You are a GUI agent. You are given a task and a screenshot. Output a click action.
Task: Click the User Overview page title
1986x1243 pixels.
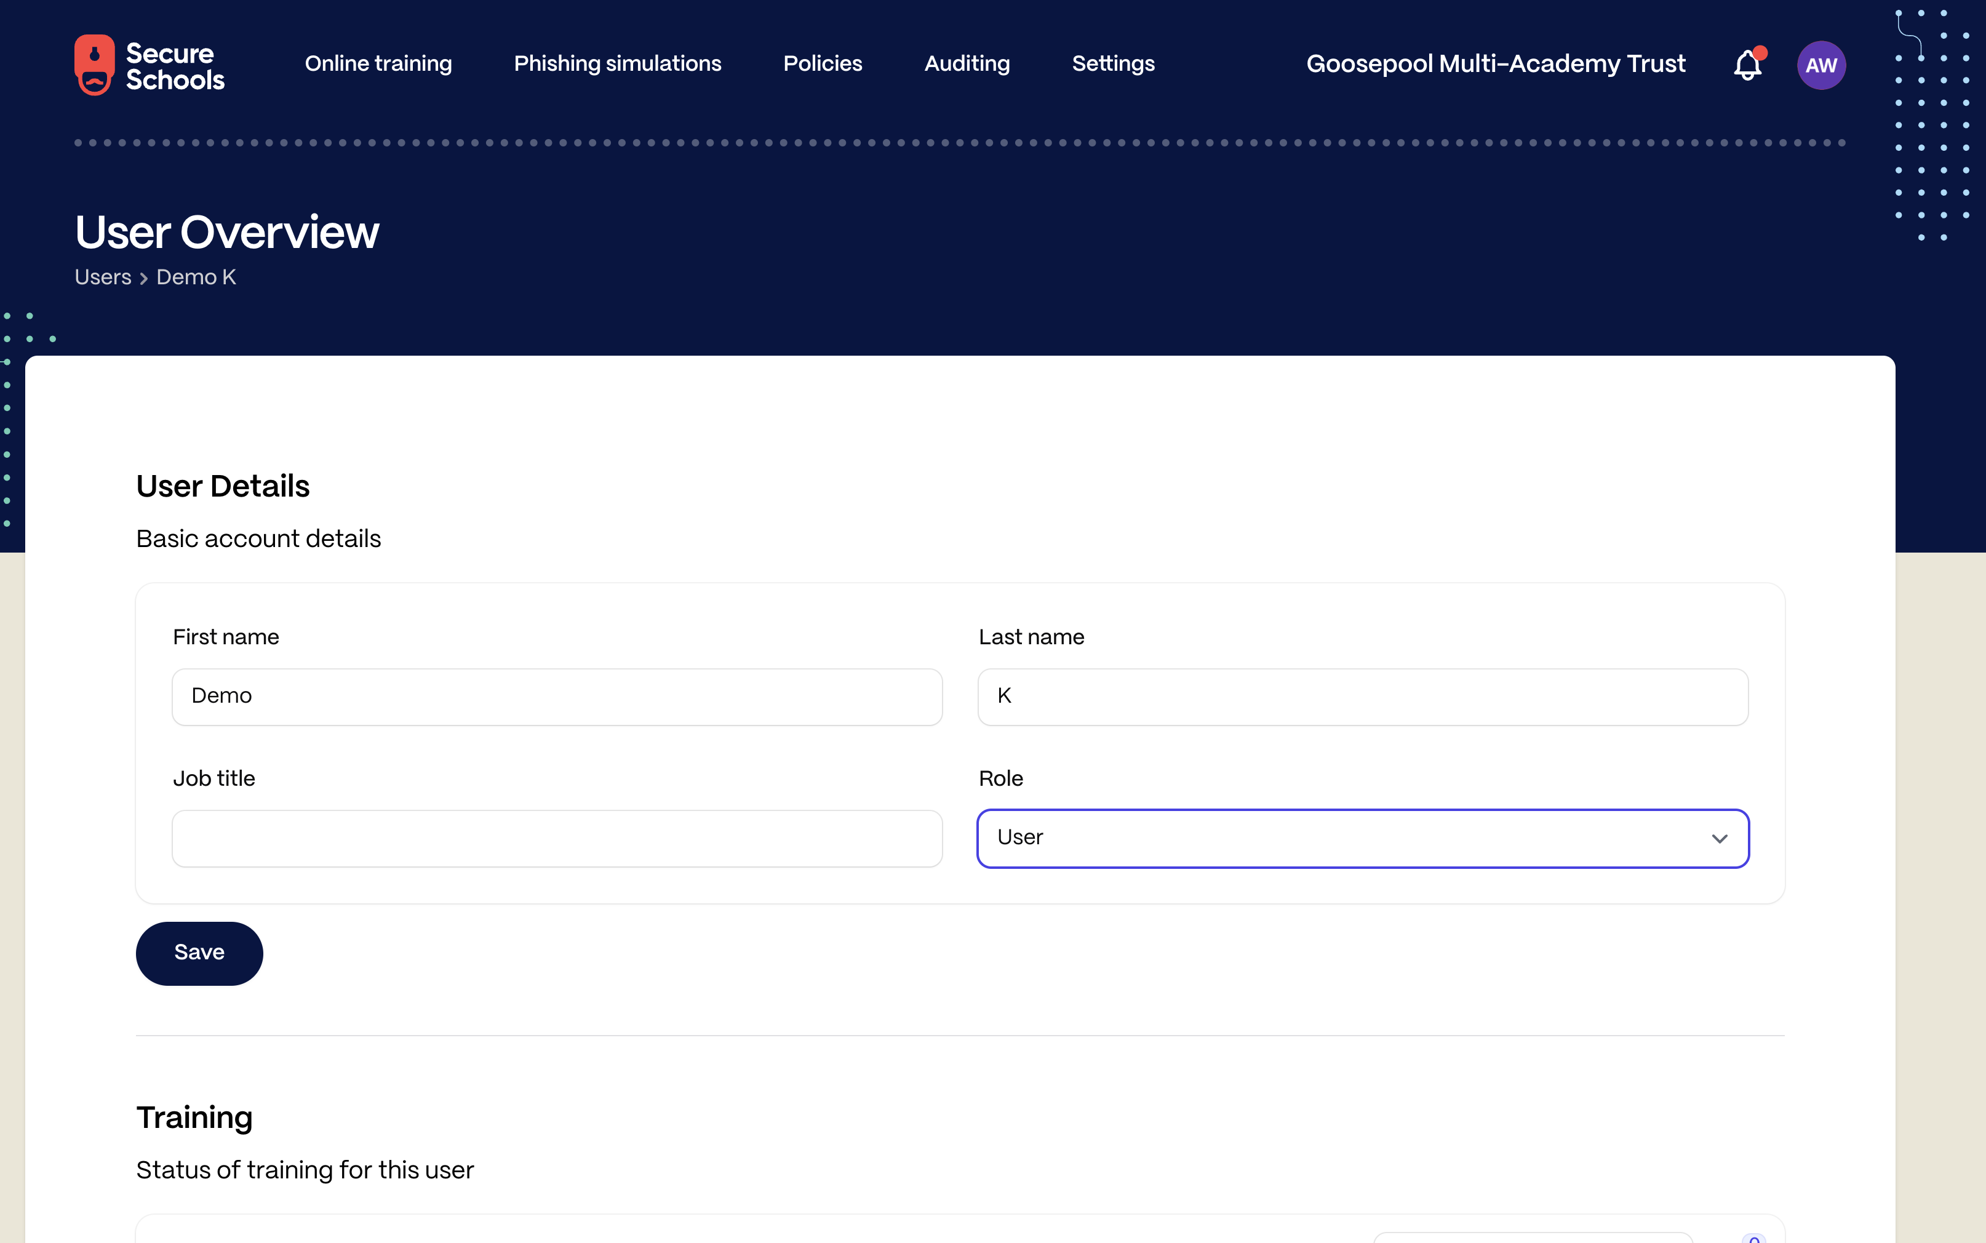pos(227,232)
